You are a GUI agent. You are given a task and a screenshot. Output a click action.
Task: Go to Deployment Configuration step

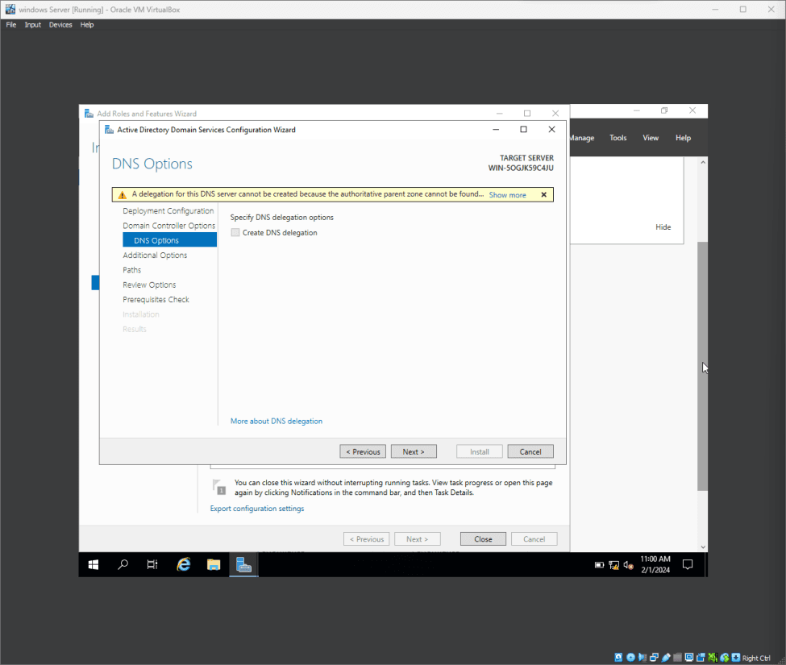[168, 211]
